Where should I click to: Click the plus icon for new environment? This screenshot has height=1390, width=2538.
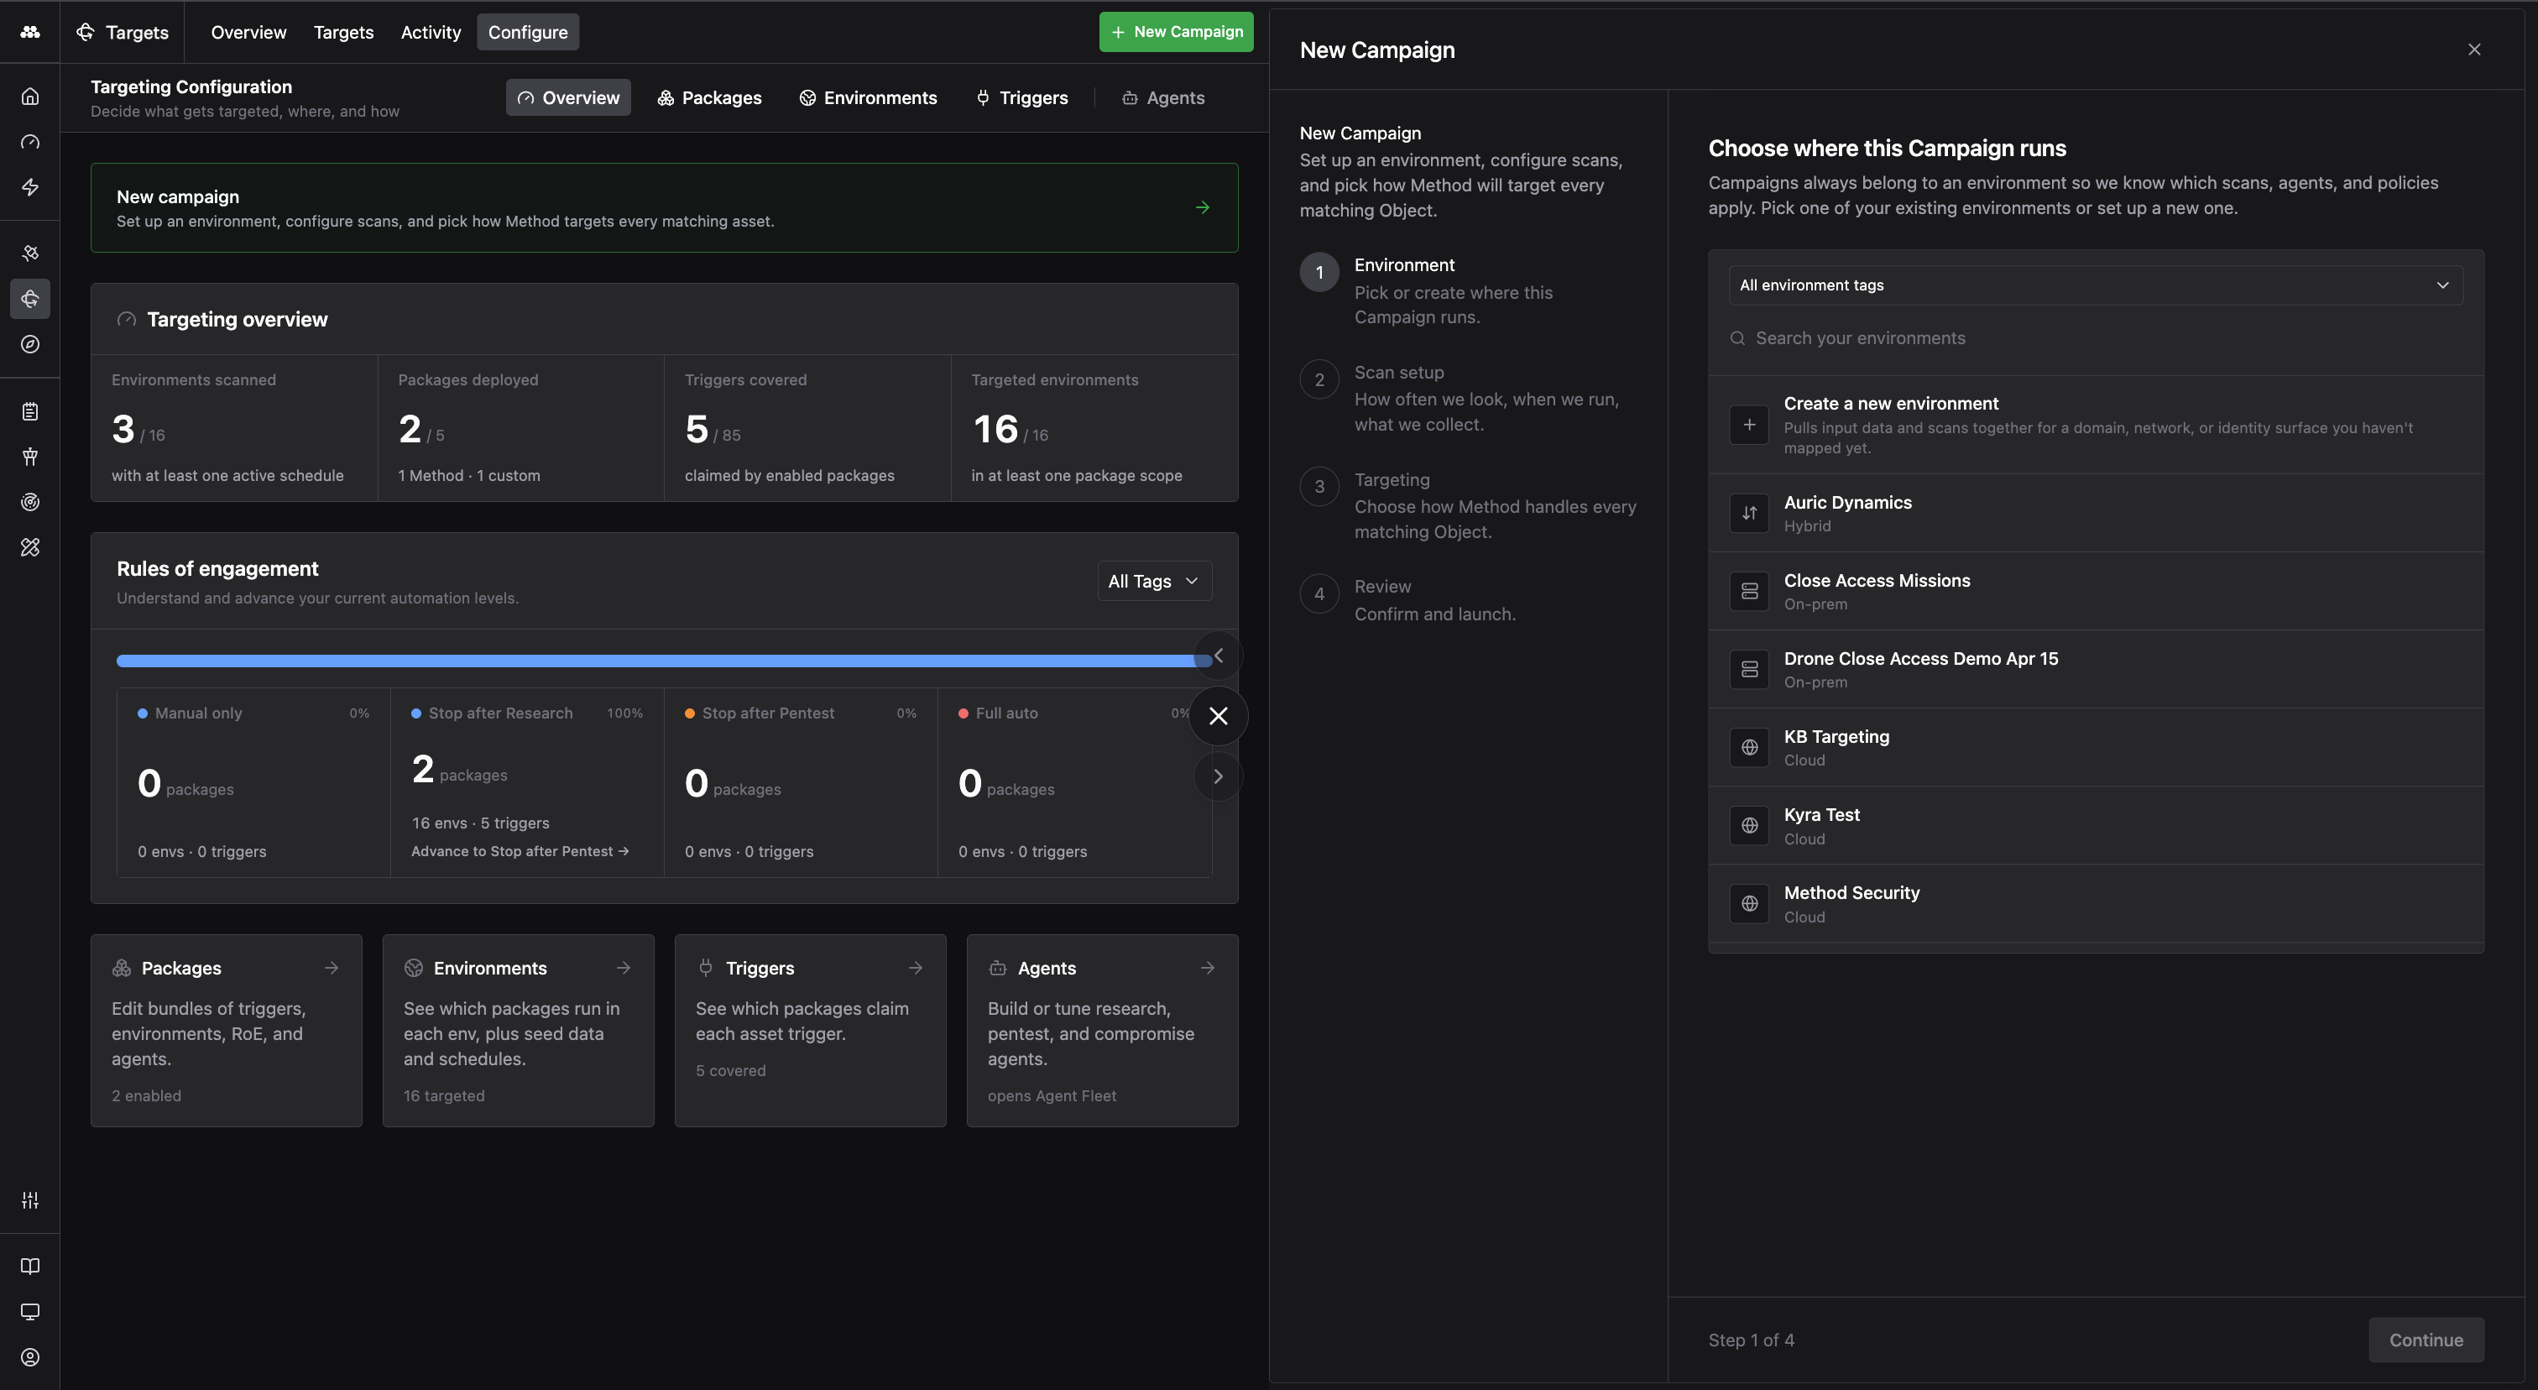coord(1749,425)
